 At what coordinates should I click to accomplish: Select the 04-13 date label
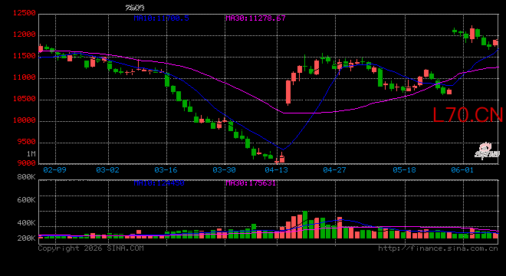pos(277,170)
